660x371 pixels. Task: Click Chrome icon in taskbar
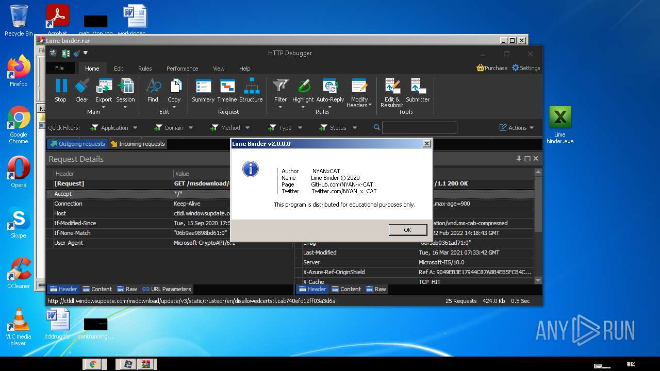(x=93, y=364)
